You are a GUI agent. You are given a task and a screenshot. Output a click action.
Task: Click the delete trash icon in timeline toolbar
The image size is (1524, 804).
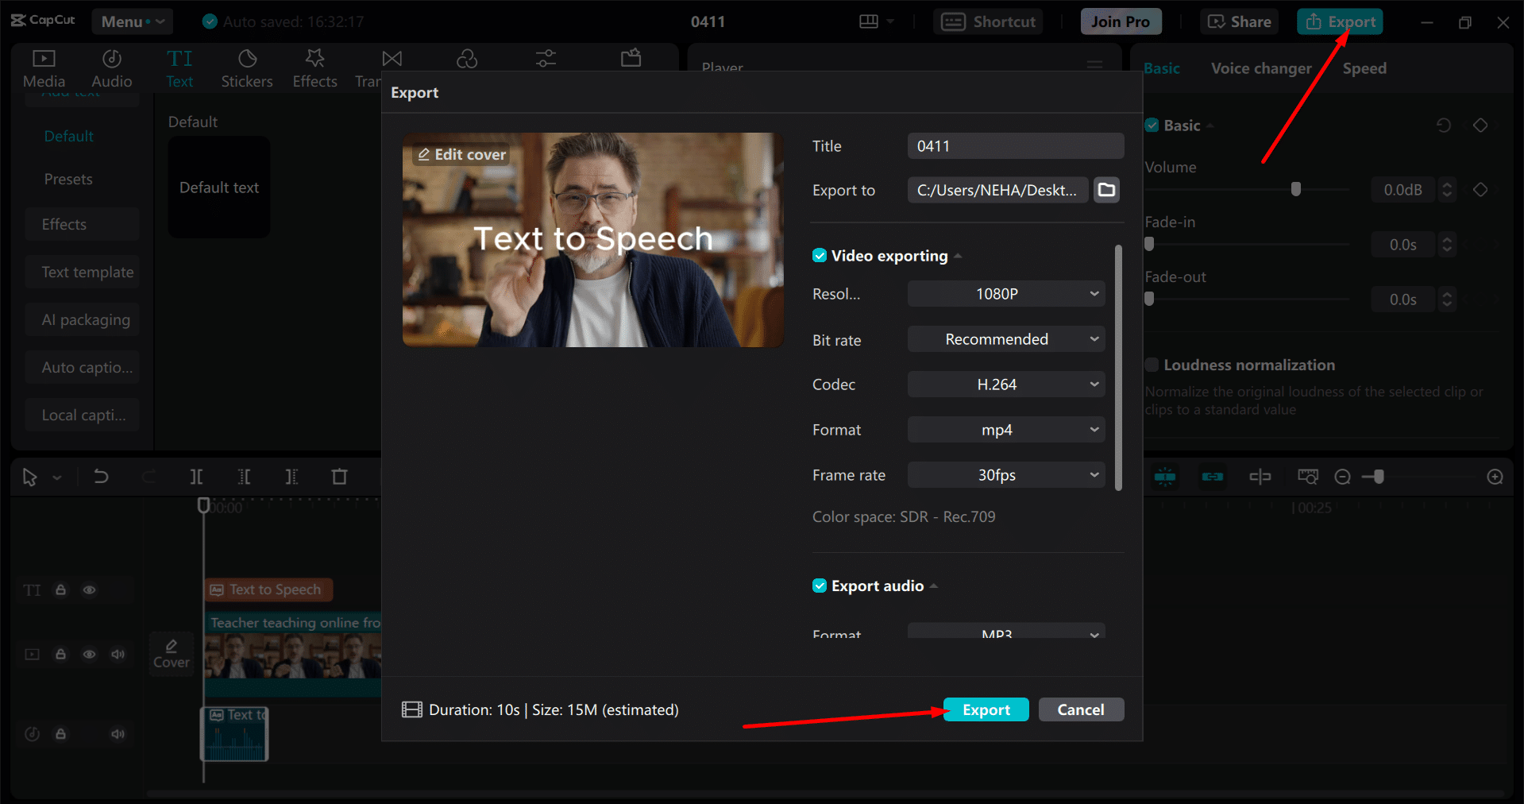coord(339,477)
